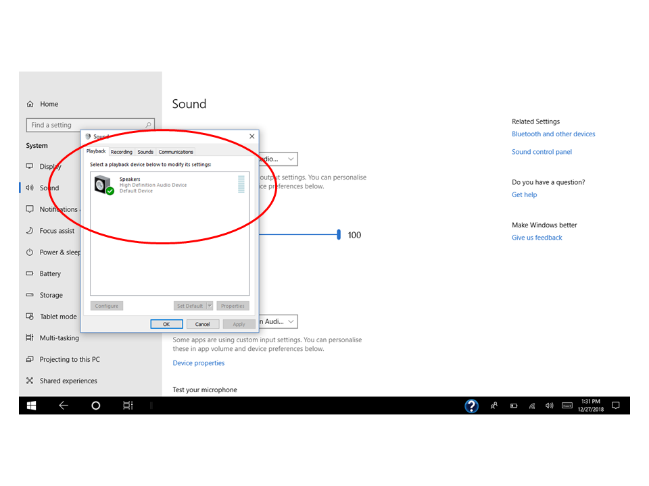Click the Display monitor icon in sidebar
The width and height of the screenshot is (649, 486).
(30, 166)
